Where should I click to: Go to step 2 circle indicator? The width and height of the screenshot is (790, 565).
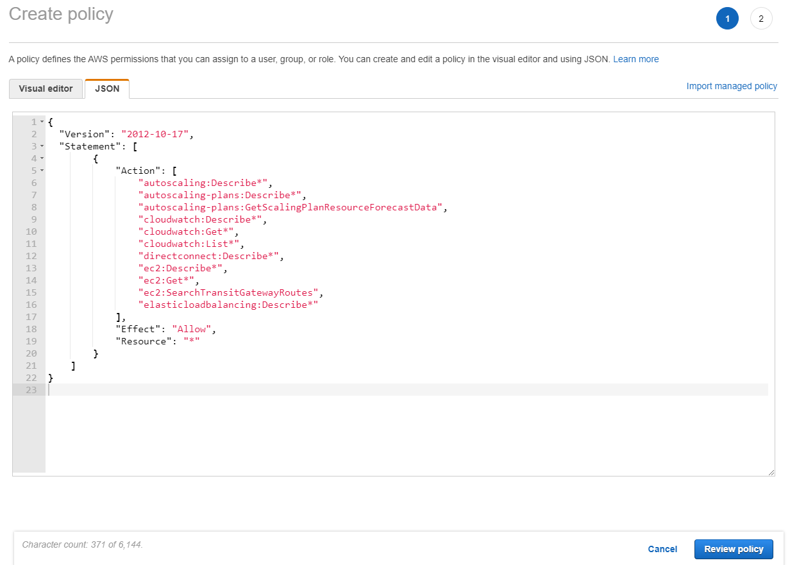761,19
